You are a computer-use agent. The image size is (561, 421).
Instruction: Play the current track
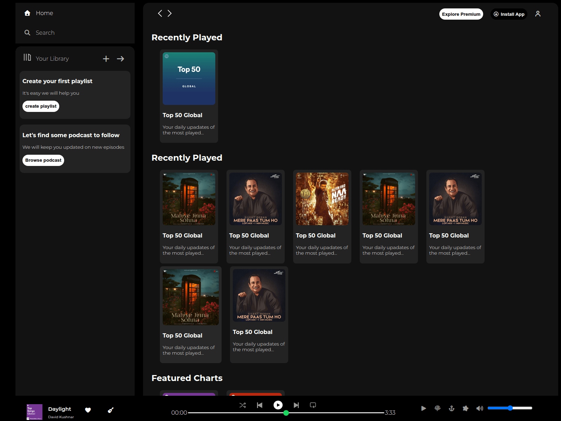(x=278, y=405)
